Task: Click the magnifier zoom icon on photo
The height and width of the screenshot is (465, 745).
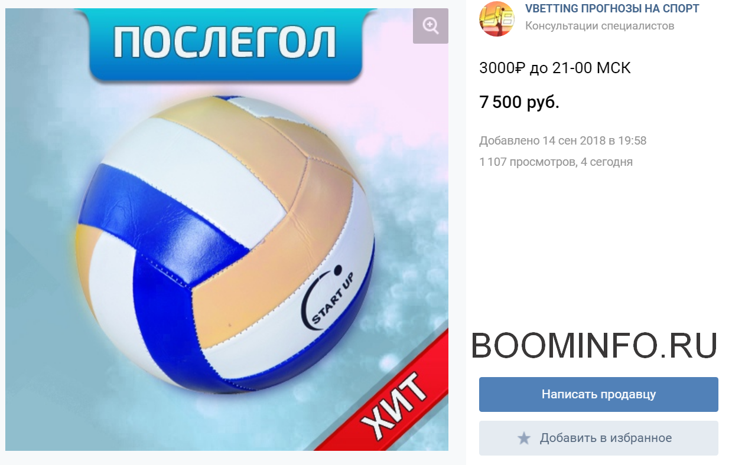Action: pos(430,26)
